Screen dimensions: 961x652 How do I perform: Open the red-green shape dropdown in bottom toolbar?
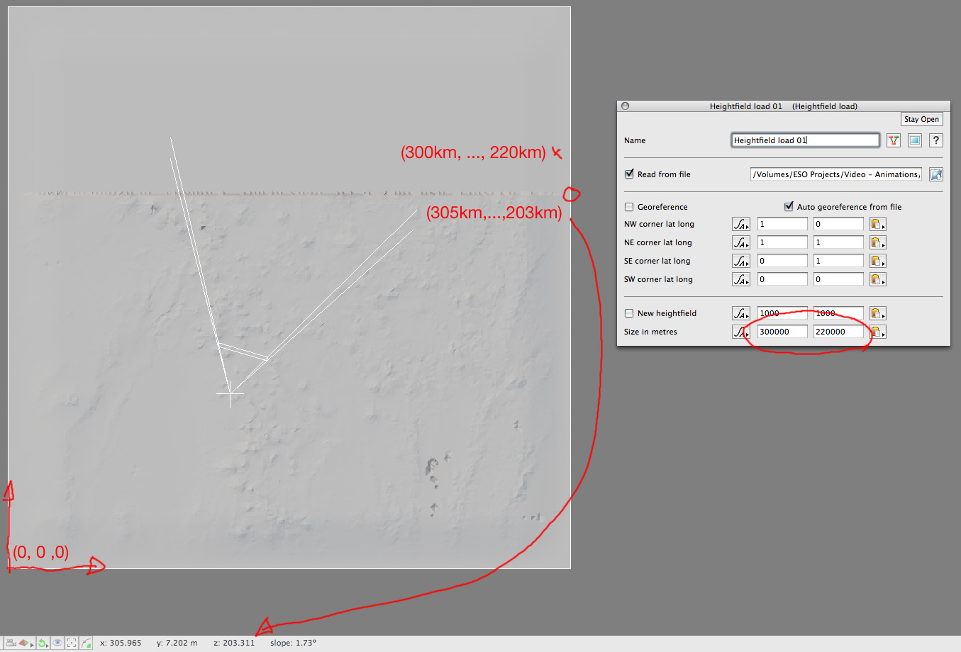[x=26, y=643]
